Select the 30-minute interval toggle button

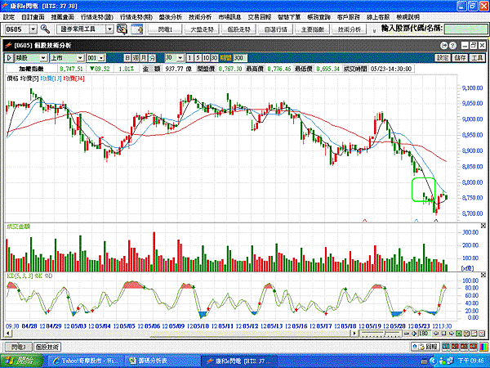(214, 58)
